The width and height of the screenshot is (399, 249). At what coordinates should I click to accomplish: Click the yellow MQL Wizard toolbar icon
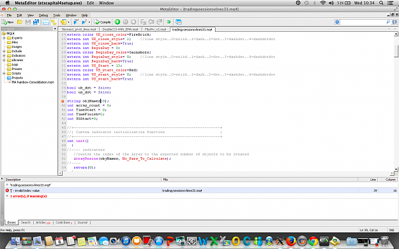pyautogui.click(x=64, y=22)
